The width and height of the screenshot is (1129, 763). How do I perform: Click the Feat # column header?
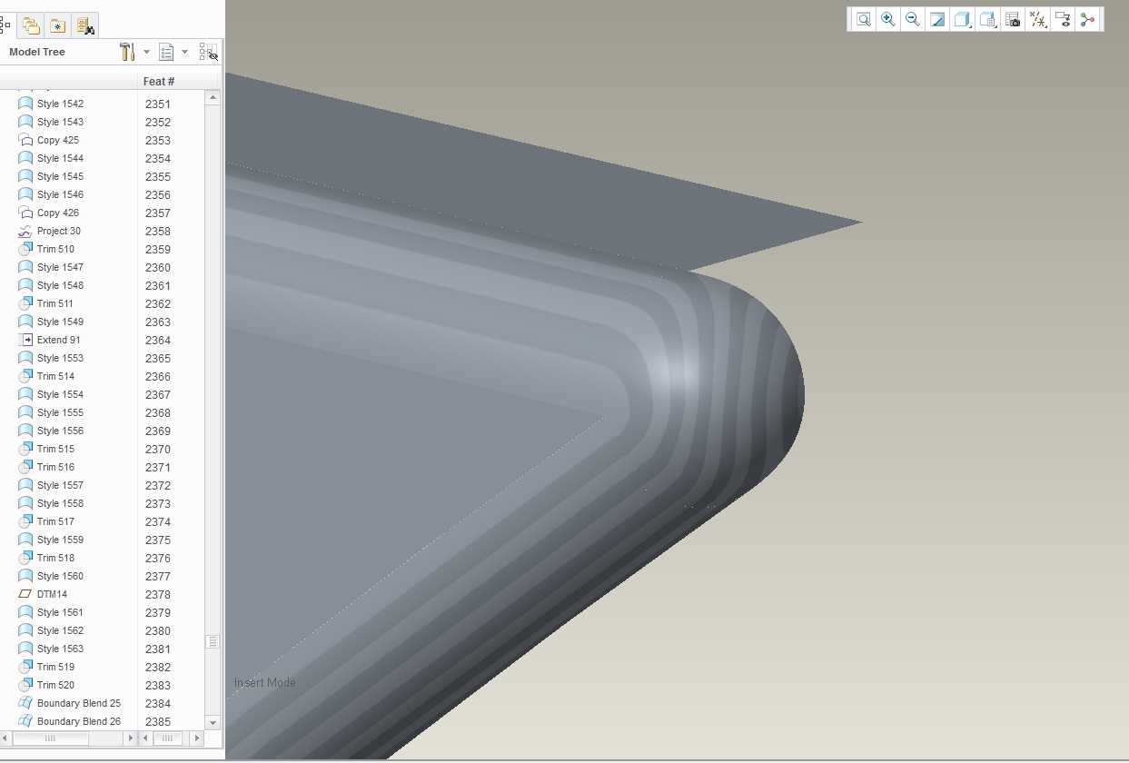(x=159, y=81)
